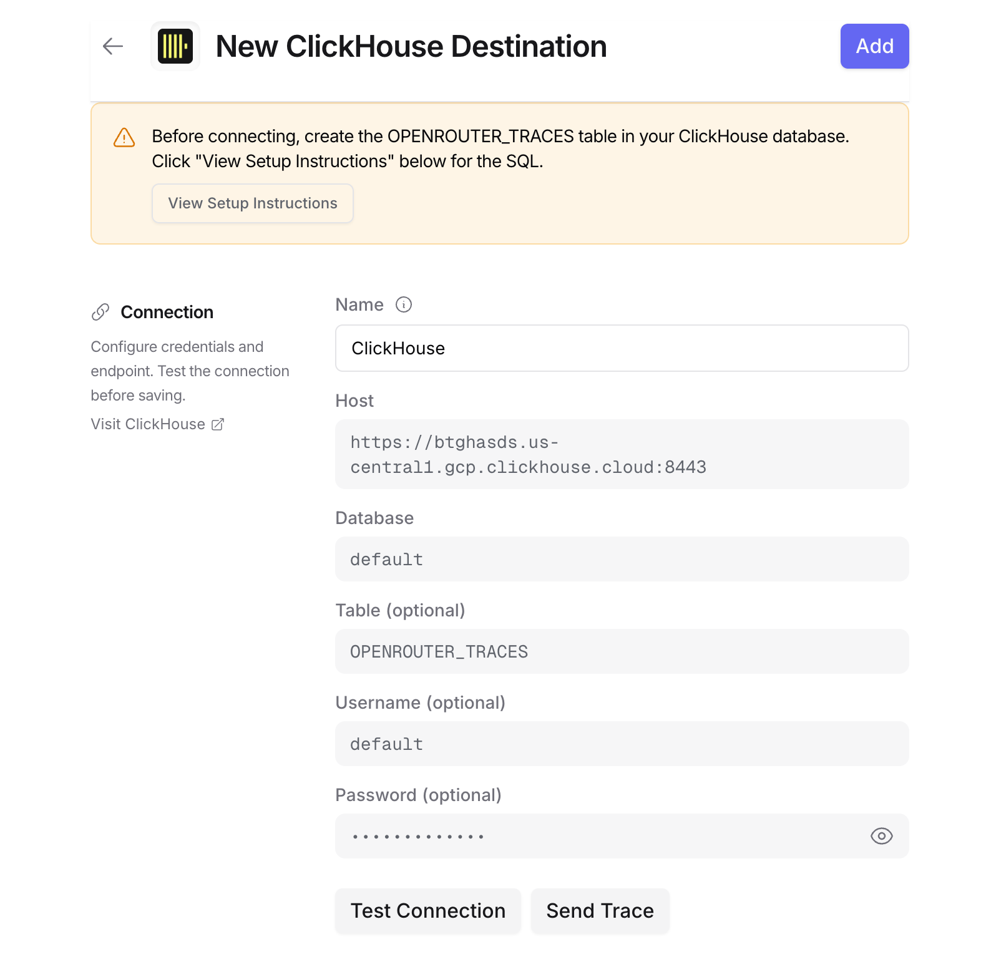Screen dimensions: 986x967
Task: Click the Add button
Action: pos(874,46)
